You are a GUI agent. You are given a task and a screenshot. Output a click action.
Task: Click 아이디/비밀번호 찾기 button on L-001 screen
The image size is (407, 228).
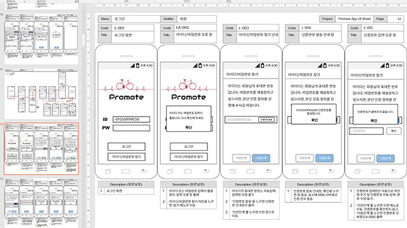click(127, 157)
